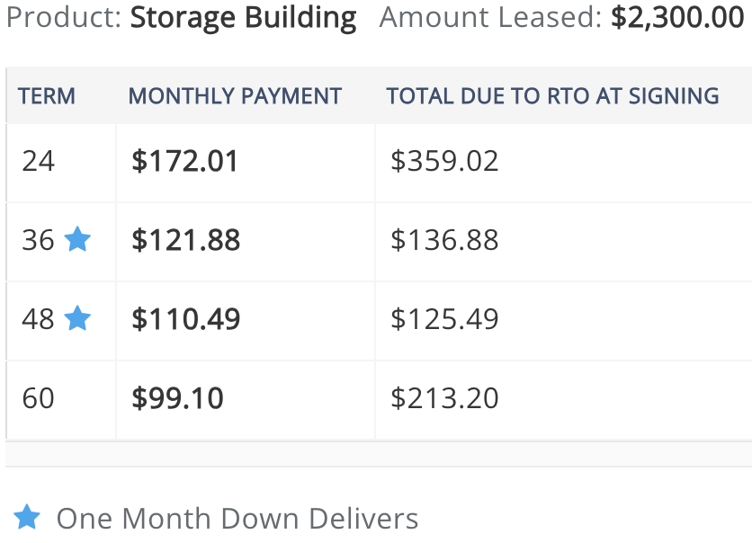Click the TERM column header

(47, 96)
